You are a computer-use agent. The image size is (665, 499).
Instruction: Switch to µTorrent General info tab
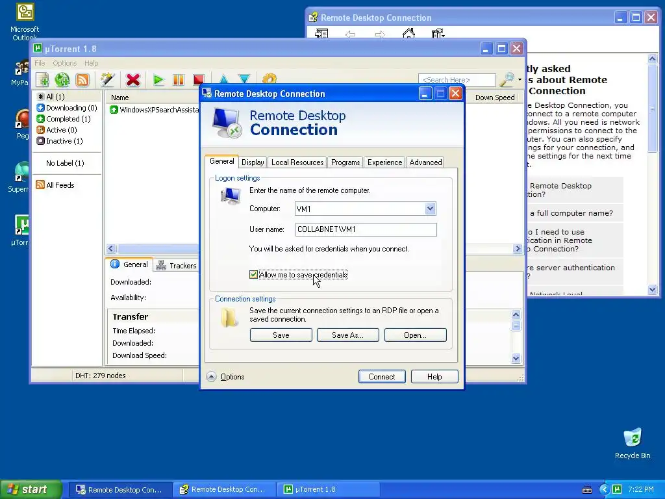click(x=129, y=264)
